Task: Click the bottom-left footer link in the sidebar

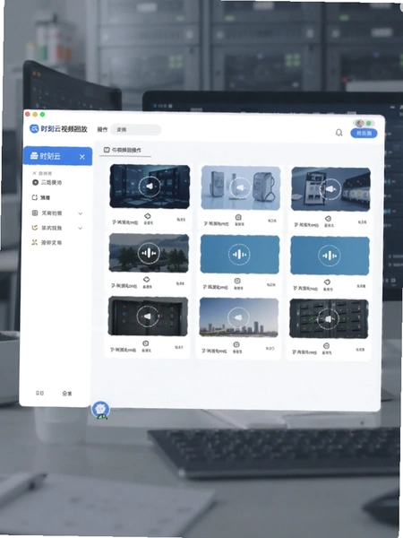Action: pyautogui.click(x=39, y=393)
